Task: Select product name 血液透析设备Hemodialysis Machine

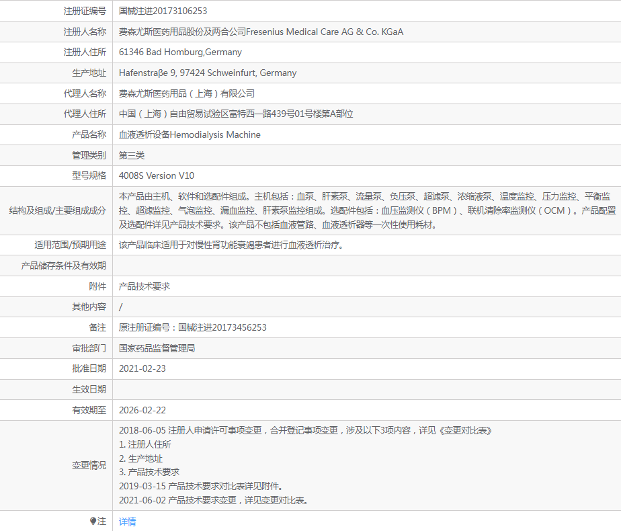Action: (x=190, y=134)
